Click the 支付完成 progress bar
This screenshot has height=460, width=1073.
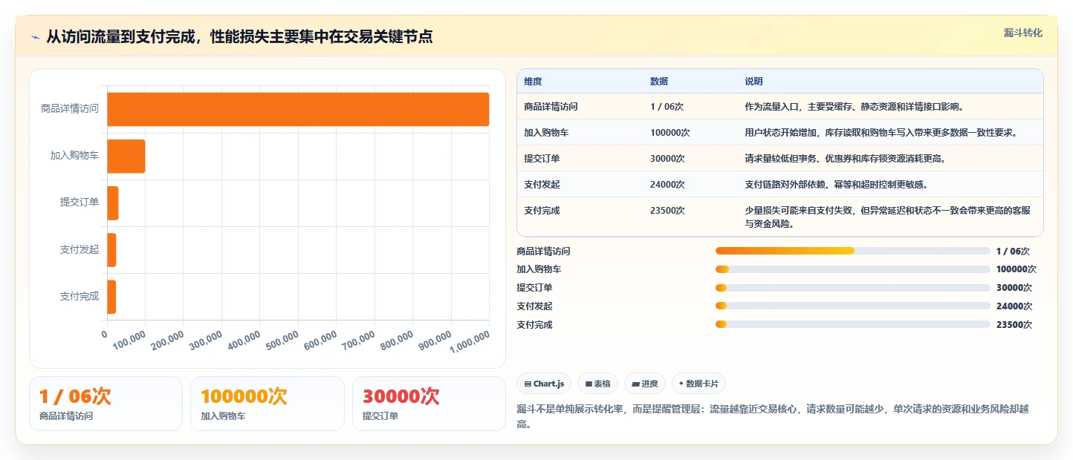[x=852, y=324]
